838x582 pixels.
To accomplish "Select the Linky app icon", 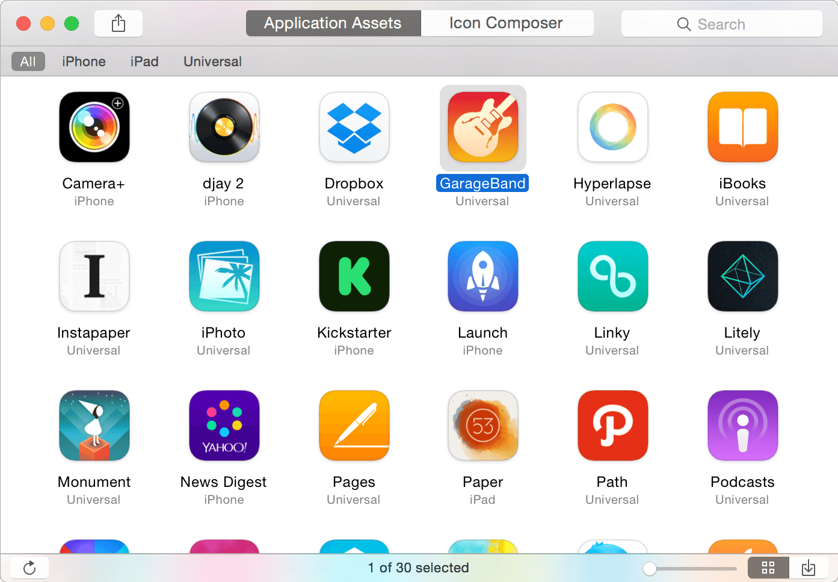I will (x=613, y=276).
